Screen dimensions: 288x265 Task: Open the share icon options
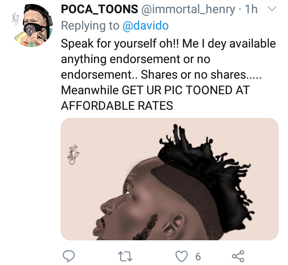coord(238,256)
